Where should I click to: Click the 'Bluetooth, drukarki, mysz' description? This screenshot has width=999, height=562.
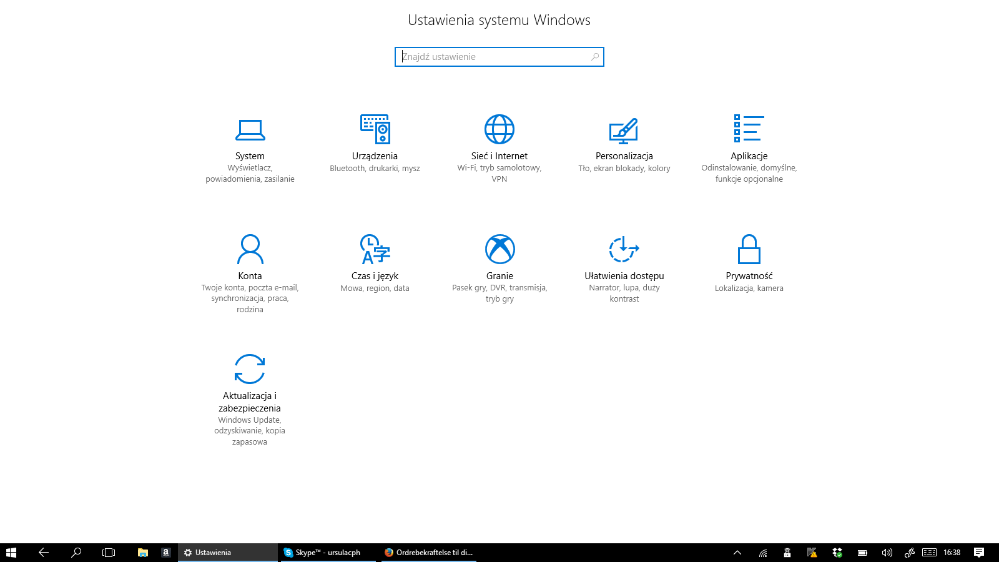pyautogui.click(x=375, y=169)
